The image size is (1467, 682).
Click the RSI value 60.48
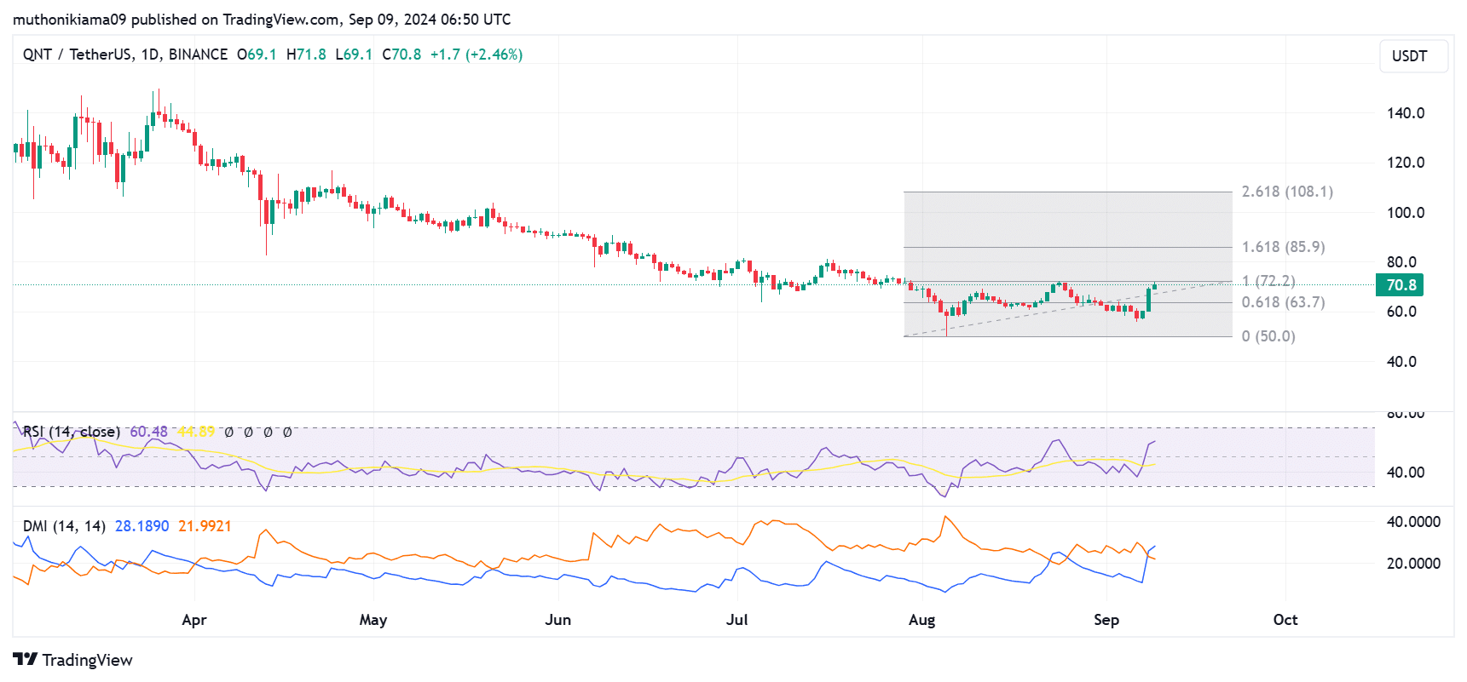(x=148, y=432)
